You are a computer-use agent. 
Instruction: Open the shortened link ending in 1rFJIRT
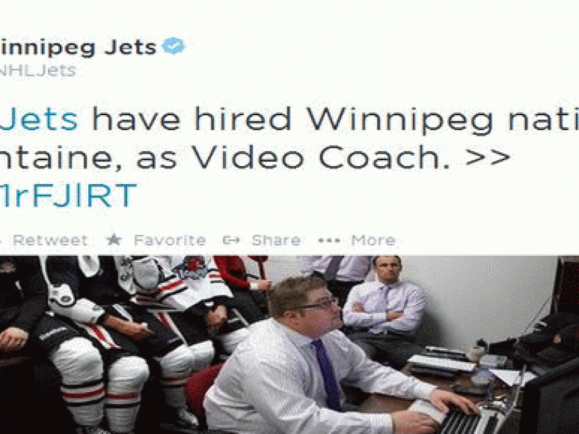coord(69,195)
